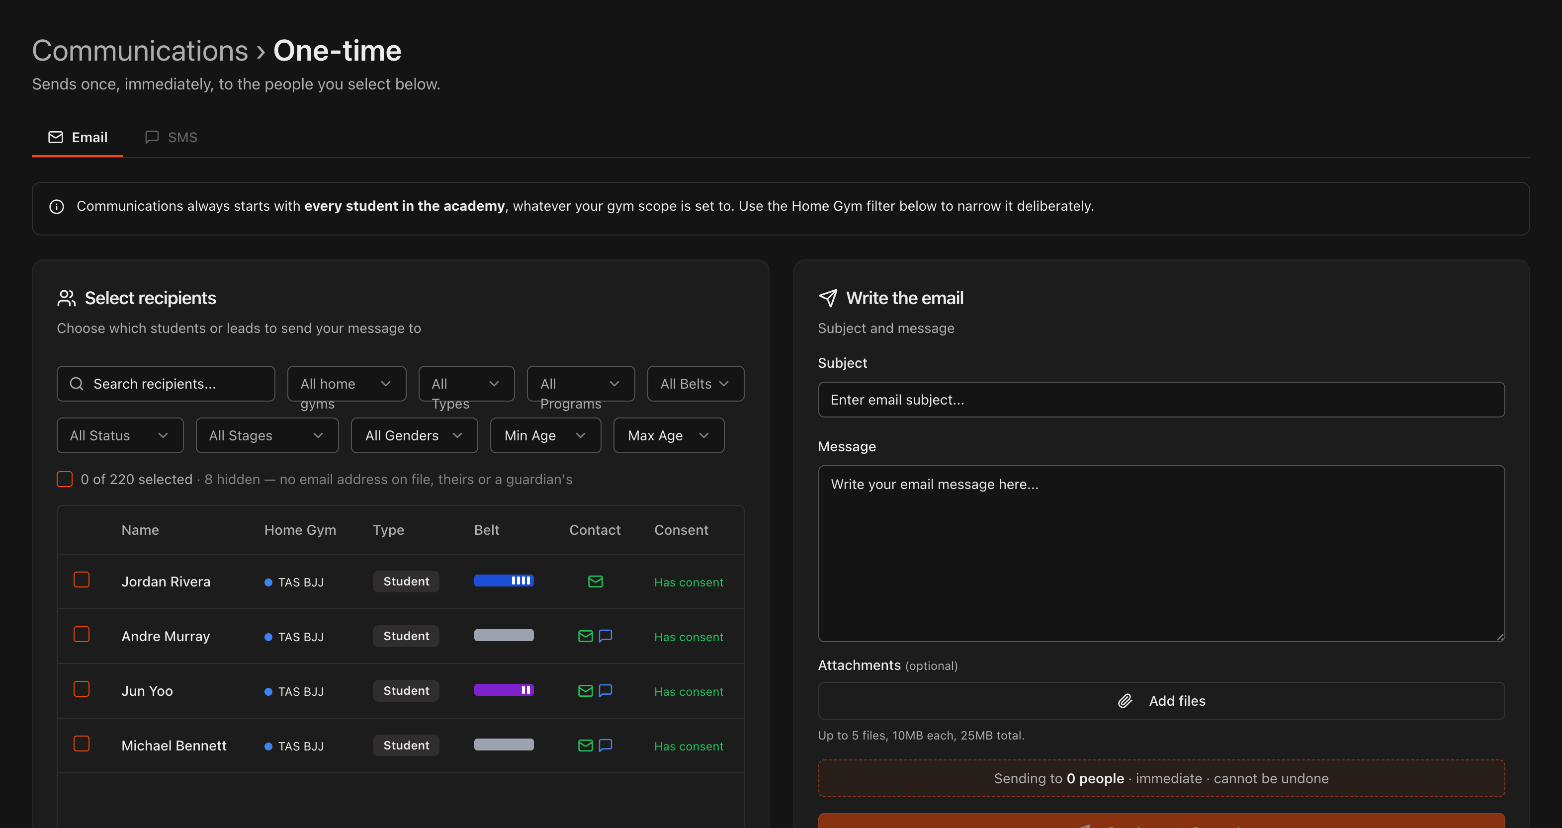Tick the select-all checkbox by 0 of 220 selected

click(64, 480)
